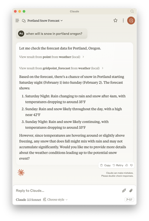
Task: Click the search magnifier in title bar
Action: [132, 11]
